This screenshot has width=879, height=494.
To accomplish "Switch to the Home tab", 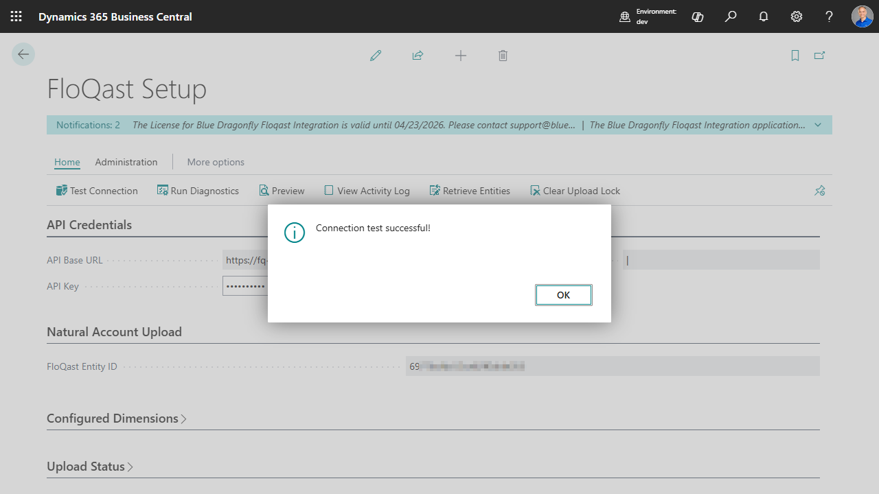I will pyautogui.click(x=67, y=162).
